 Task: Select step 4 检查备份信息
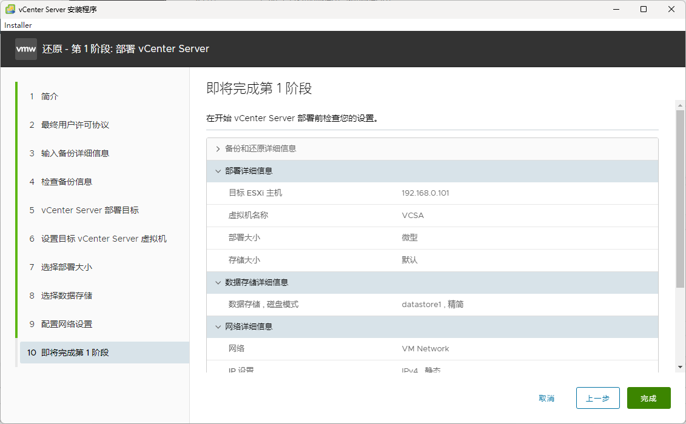coord(66,182)
